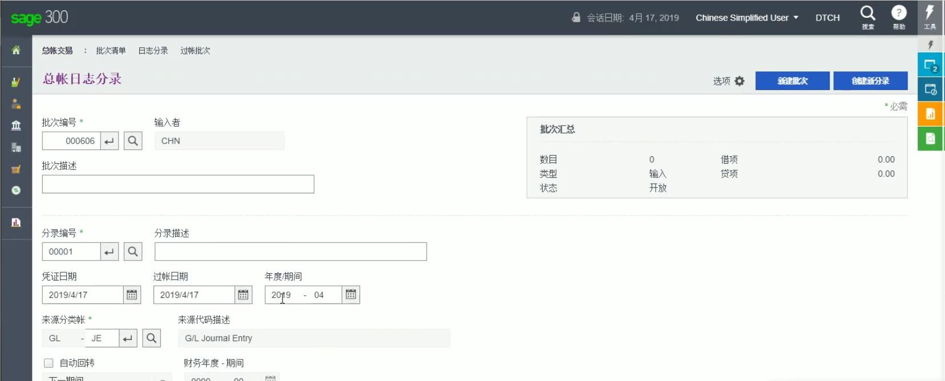Click the 分录描述 entry description field
The image size is (945, 381).
pos(290,252)
